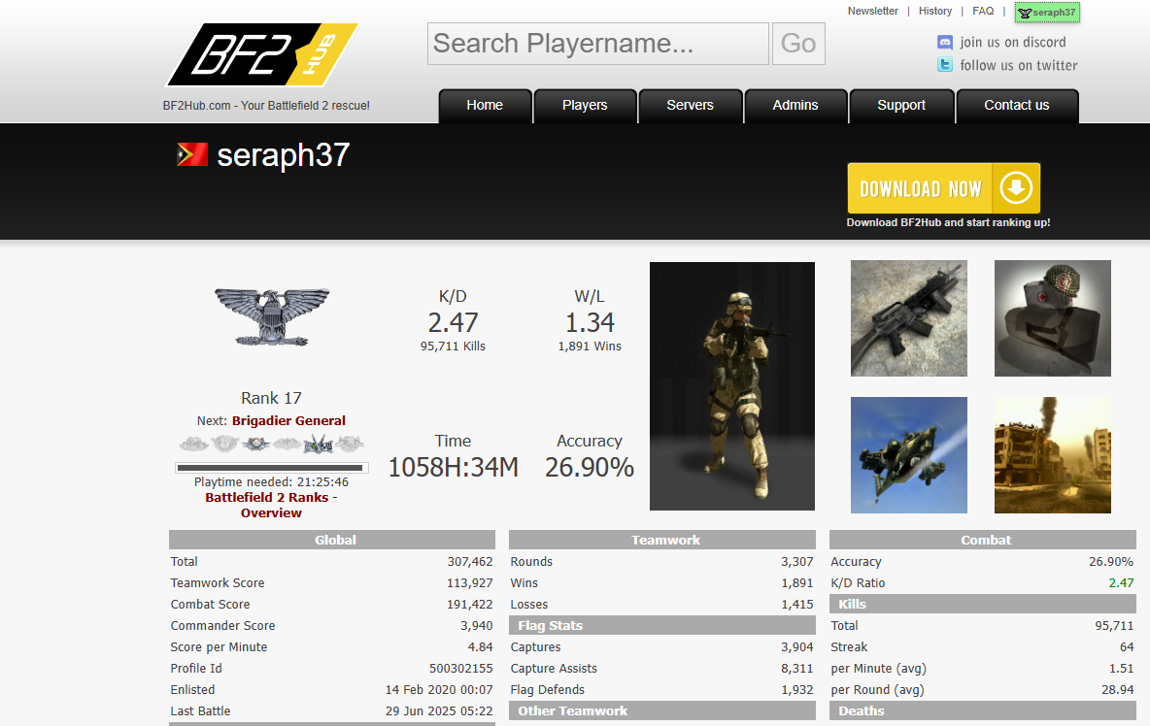Click the Flag Stats subheader
1150x726 pixels.
(662, 626)
